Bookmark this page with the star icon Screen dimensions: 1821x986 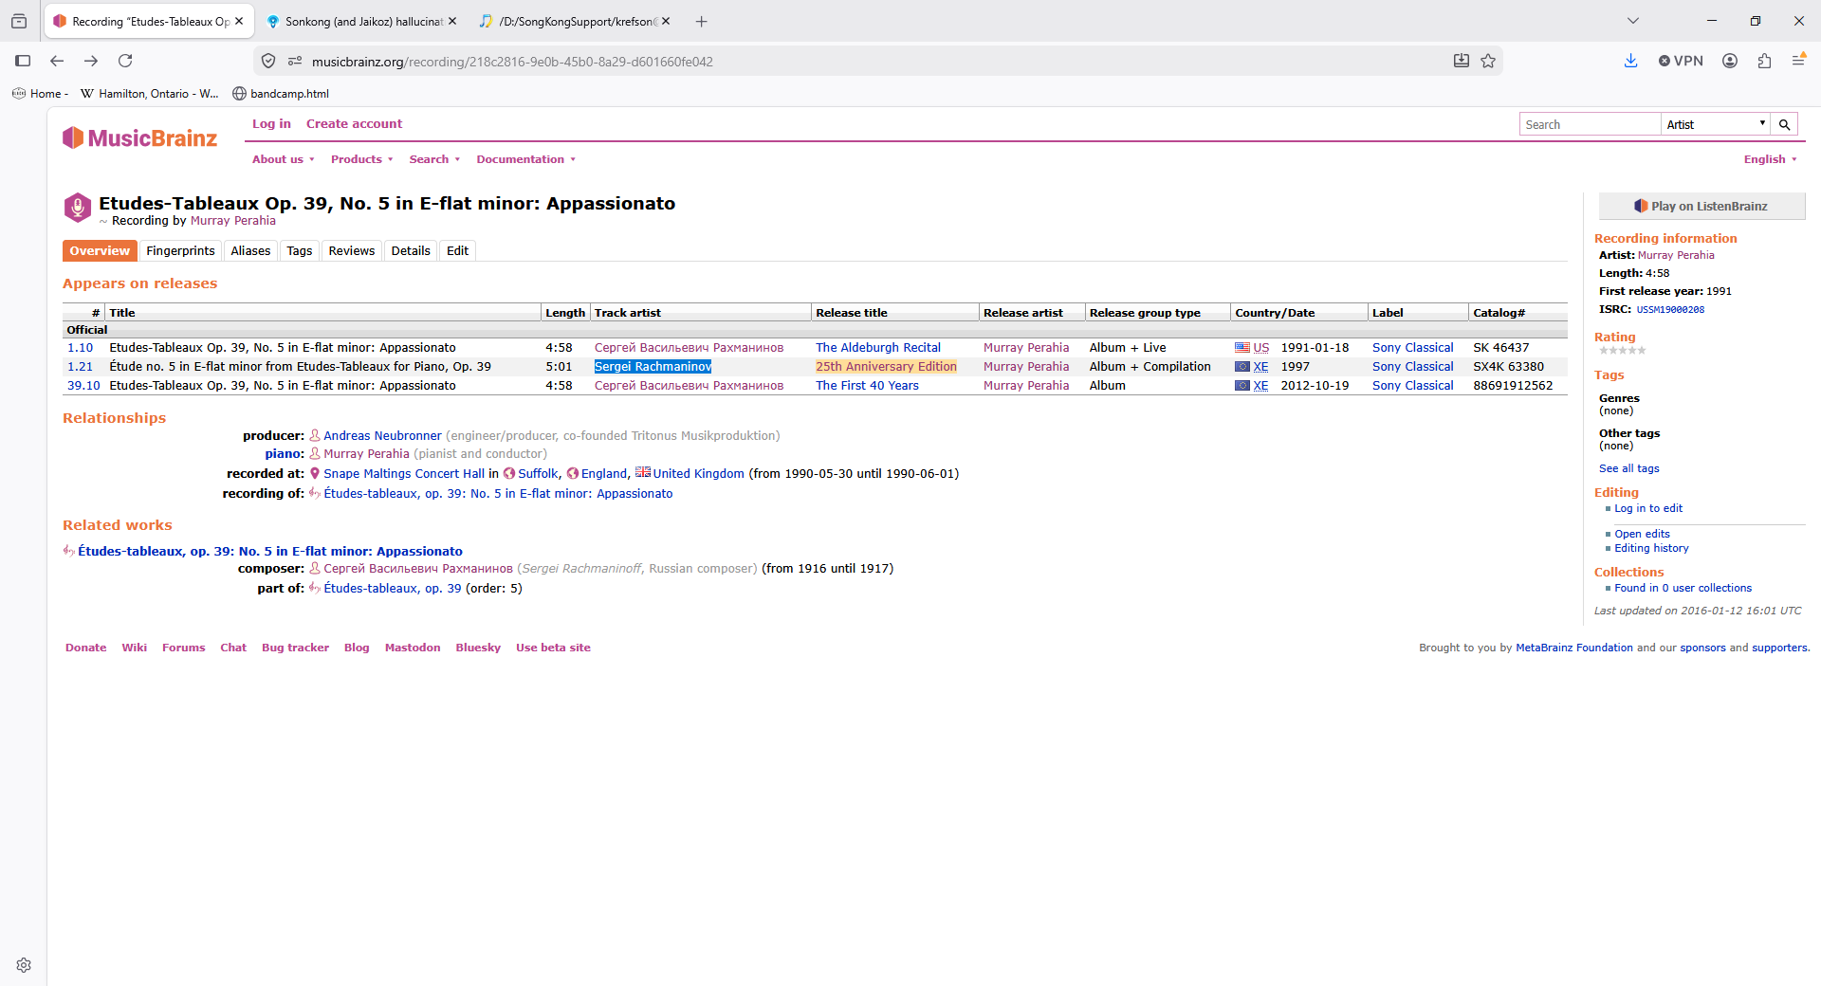point(1488,61)
